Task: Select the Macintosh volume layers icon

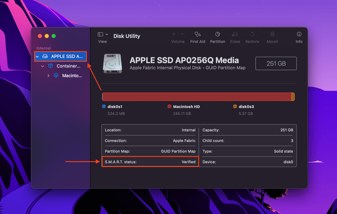Action: (x=56, y=76)
